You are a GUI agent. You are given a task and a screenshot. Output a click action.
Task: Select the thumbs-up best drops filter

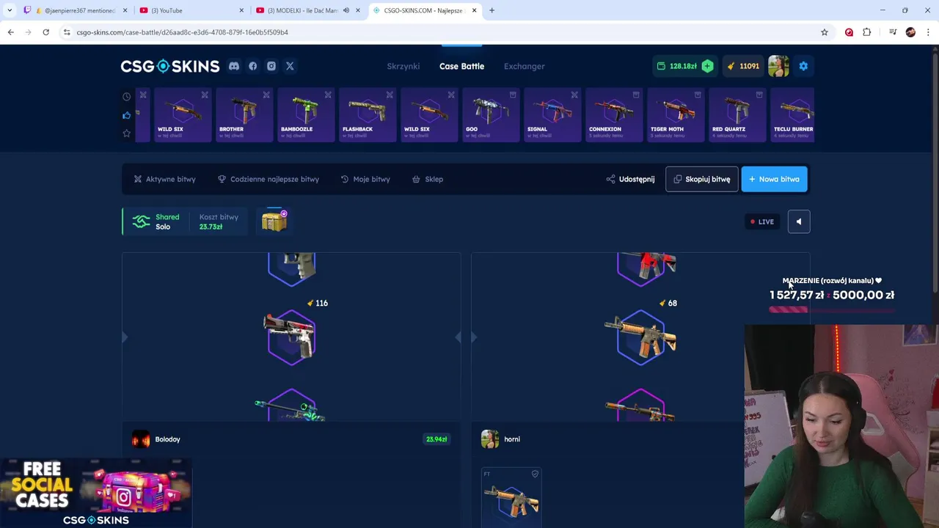coord(126,115)
